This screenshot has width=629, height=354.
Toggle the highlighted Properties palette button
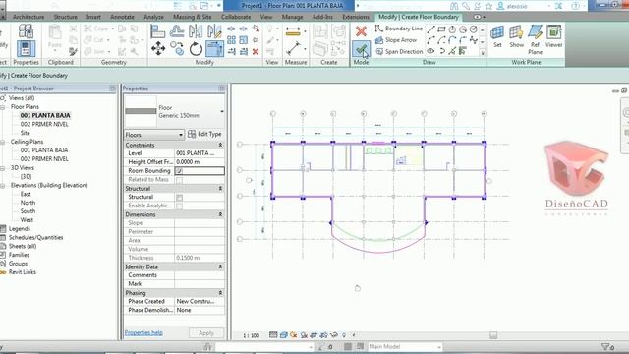tap(26, 48)
